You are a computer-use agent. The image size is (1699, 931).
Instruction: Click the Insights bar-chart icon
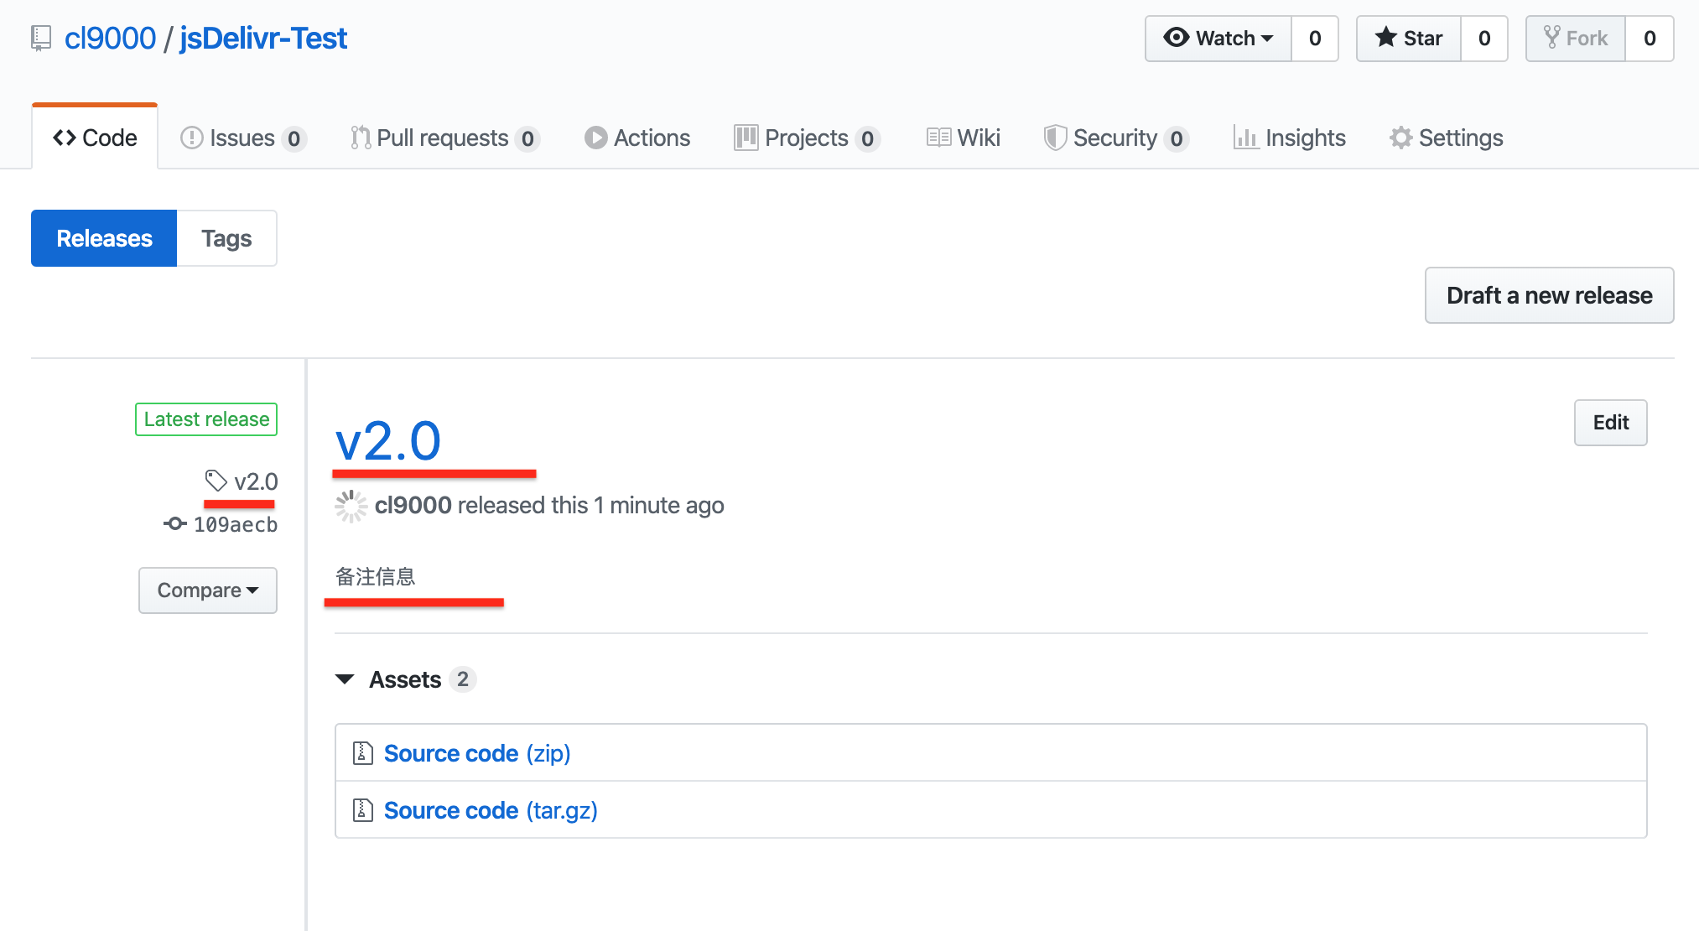(x=1245, y=138)
